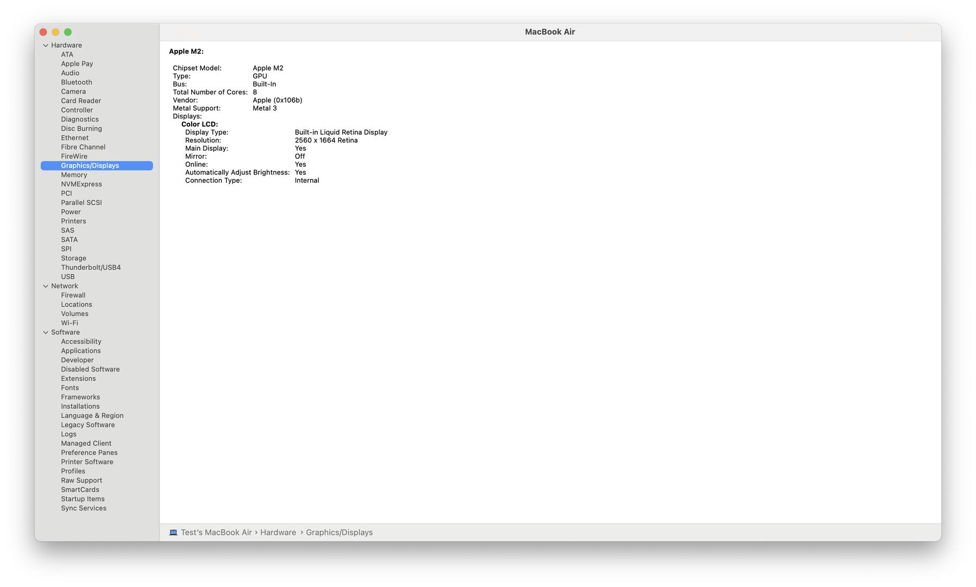The width and height of the screenshot is (976, 587).
Task: Minimize window with the yellow button
Action: click(55, 32)
